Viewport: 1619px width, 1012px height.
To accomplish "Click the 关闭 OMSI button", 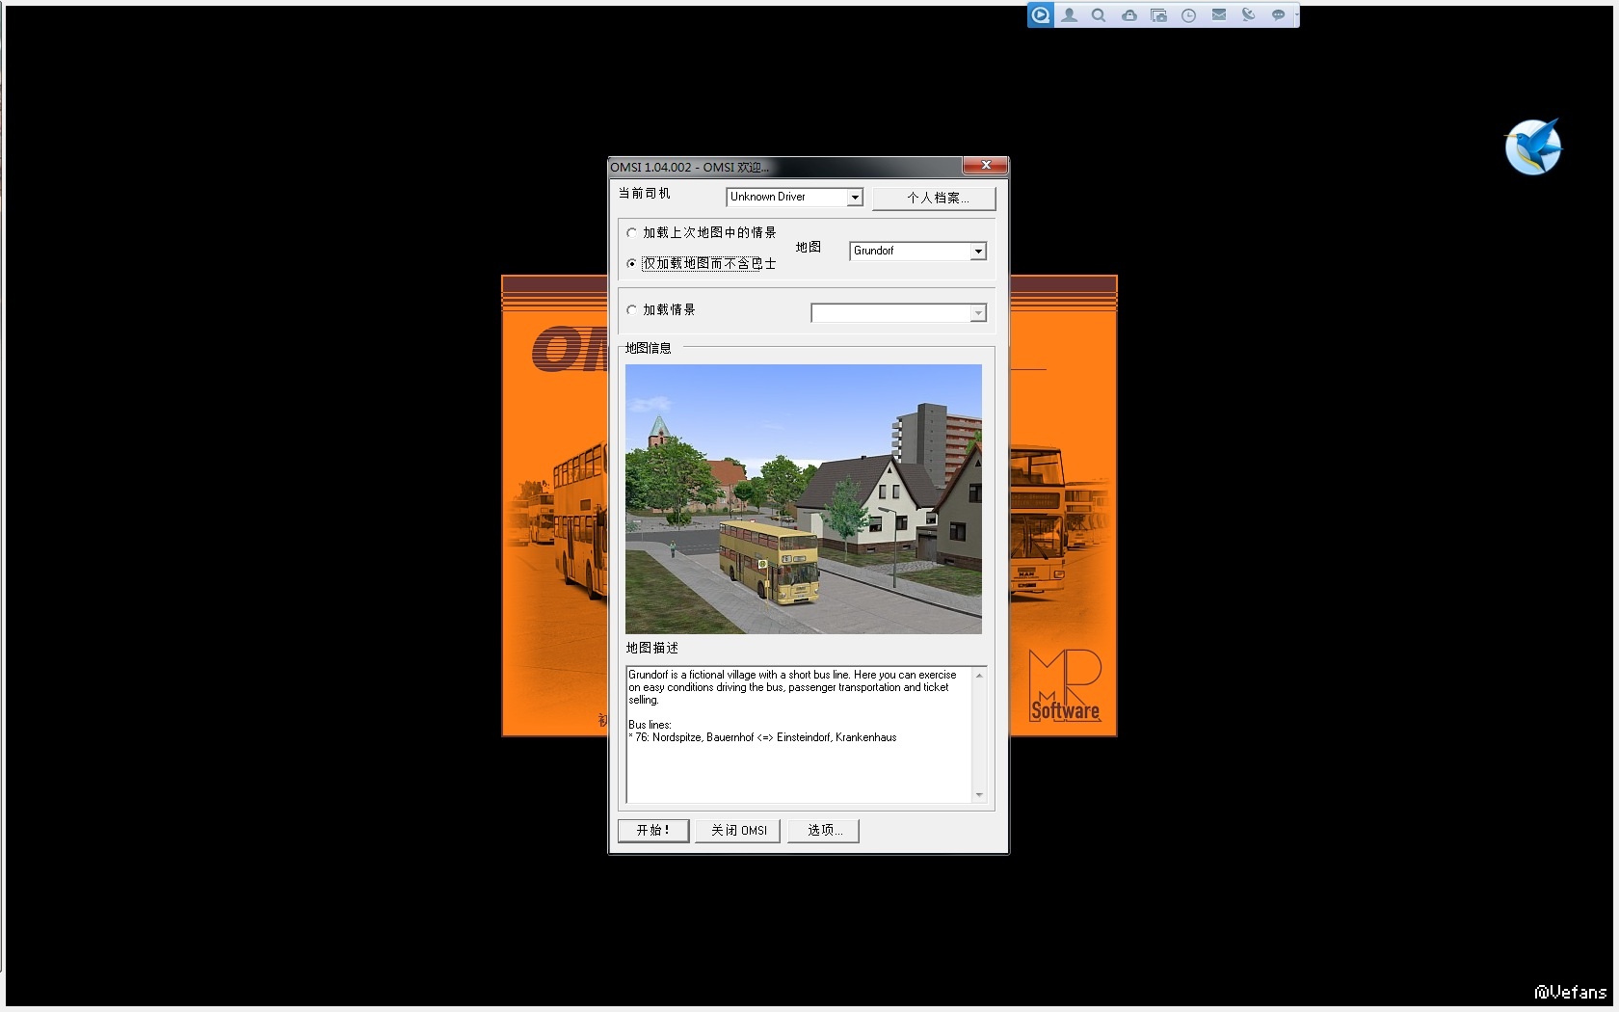I will click(739, 831).
